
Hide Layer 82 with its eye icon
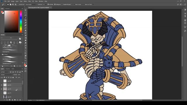[x=2, y=85]
